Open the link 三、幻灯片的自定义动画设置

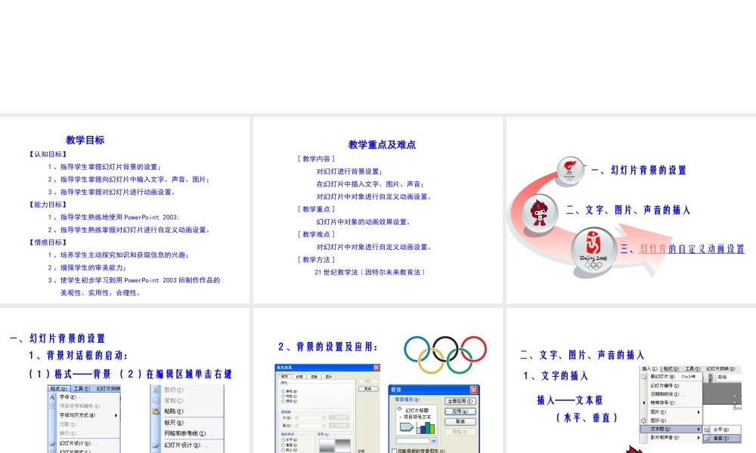(x=682, y=249)
